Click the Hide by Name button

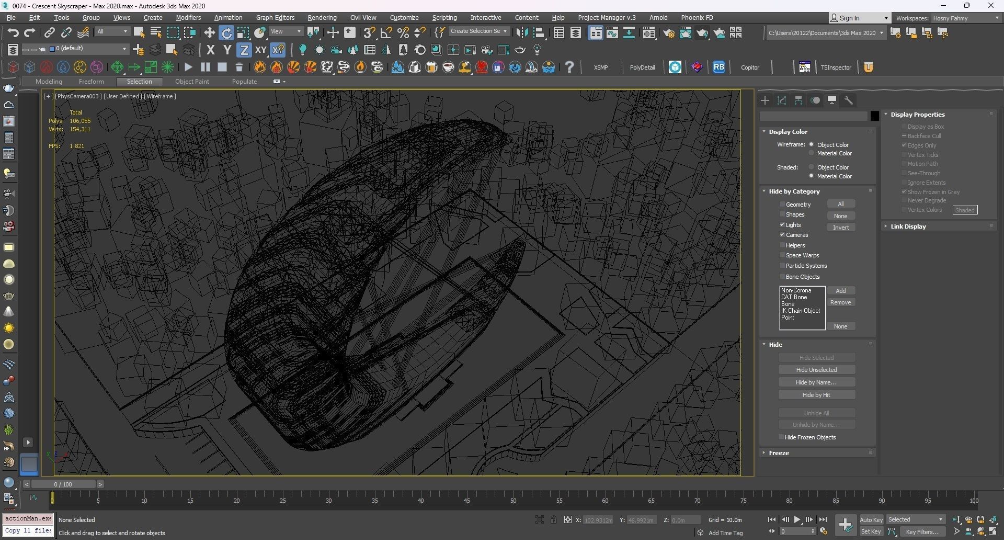(816, 382)
